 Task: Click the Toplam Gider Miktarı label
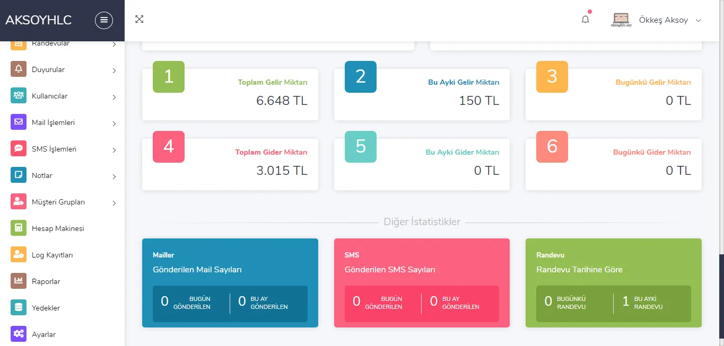pos(272,153)
